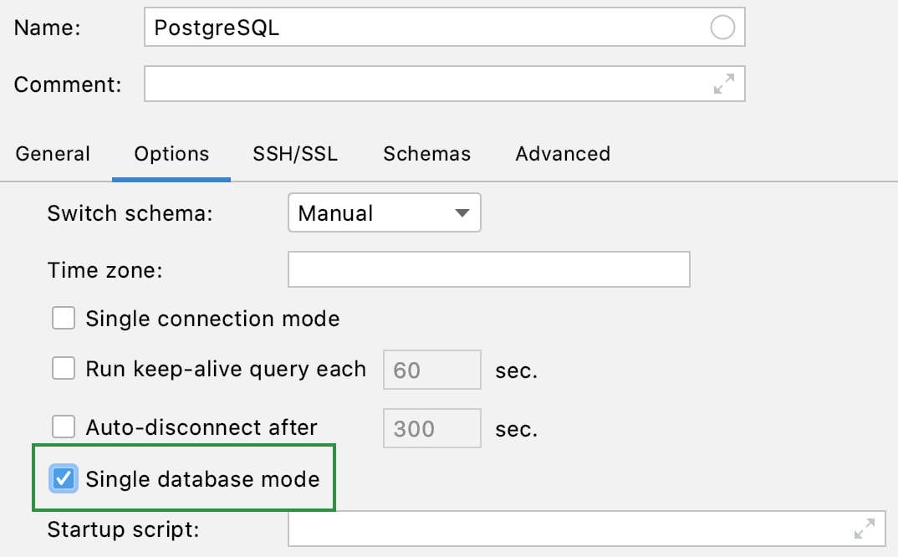Enable the Run keep-alive query option

click(63, 369)
